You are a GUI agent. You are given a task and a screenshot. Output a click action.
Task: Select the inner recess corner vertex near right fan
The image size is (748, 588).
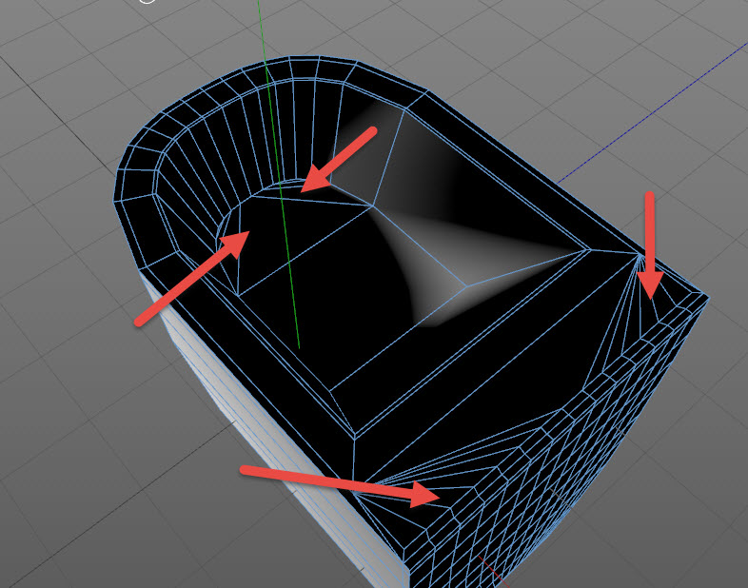tap(590, 249)
